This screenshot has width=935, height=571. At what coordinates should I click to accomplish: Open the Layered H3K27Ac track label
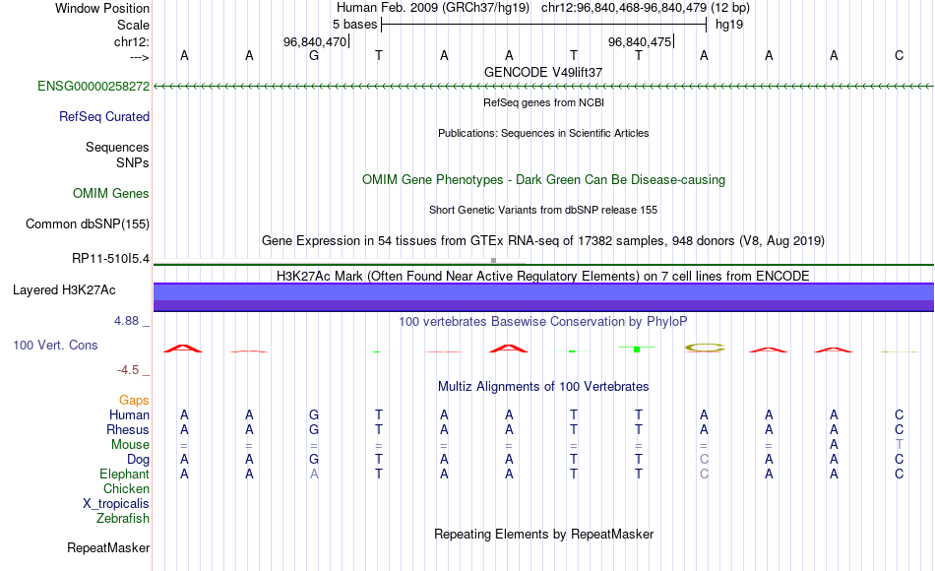pyautogui.click(x=64, y=290)
